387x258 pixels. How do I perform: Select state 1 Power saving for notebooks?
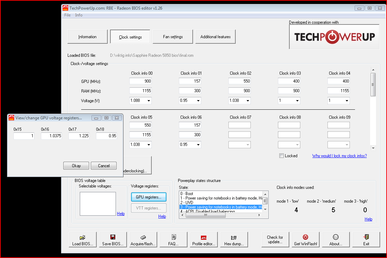point(221,198)
